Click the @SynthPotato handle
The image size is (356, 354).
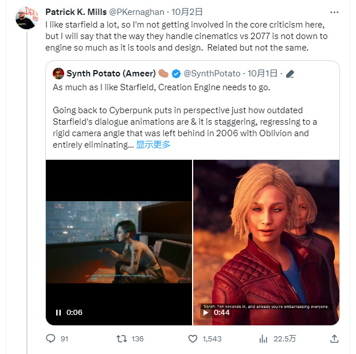click(212, 74)
